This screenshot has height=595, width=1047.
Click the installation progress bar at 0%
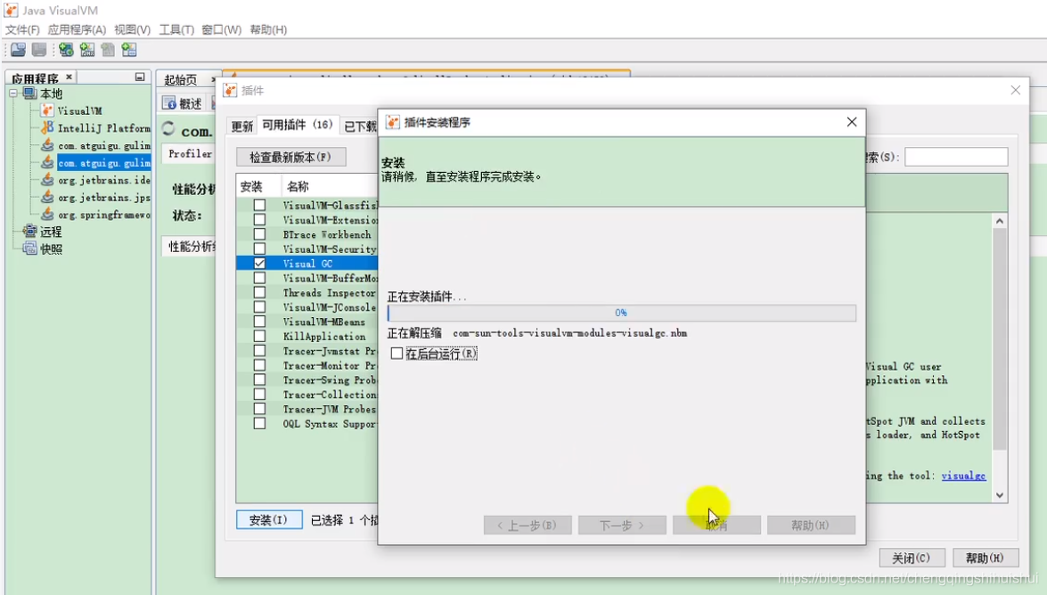[x=622, y=313]
